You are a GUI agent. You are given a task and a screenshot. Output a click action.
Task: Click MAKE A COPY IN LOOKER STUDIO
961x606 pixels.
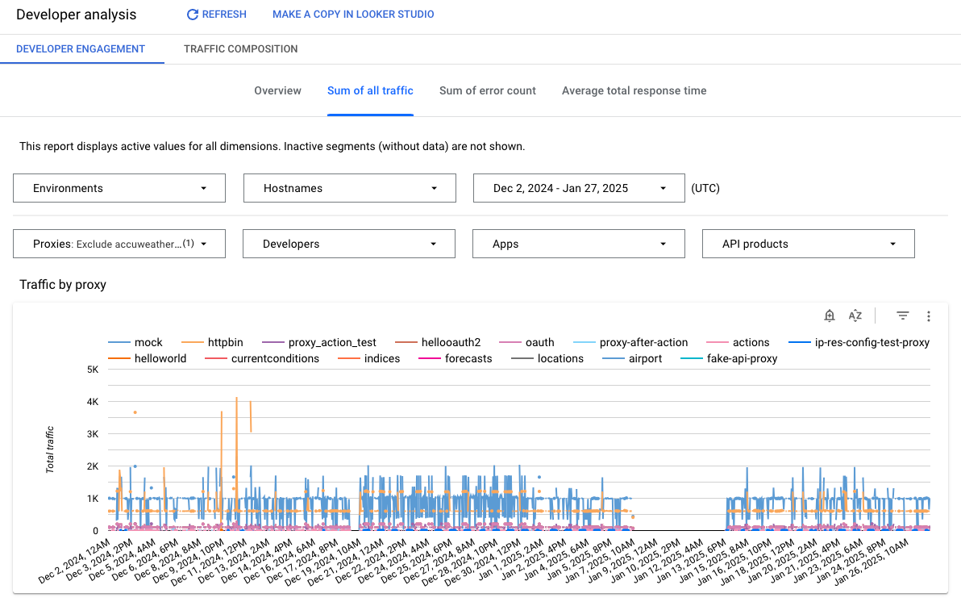[353, 14]
